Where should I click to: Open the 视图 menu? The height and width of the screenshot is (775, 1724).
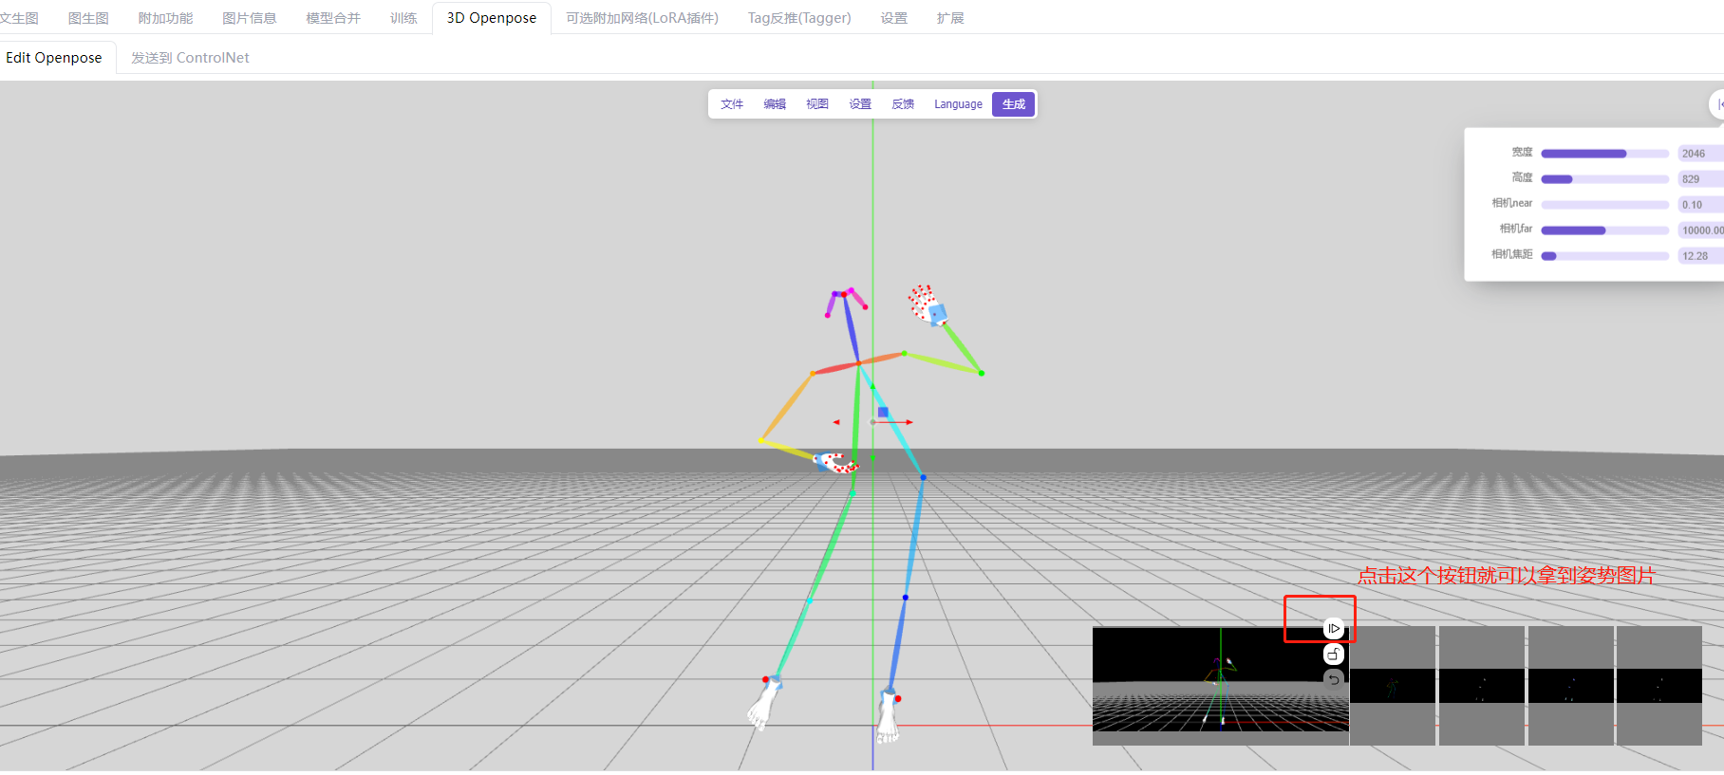tap(817, 104)
